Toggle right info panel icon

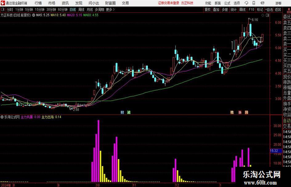pyautogui.click(x=267, y=15)
